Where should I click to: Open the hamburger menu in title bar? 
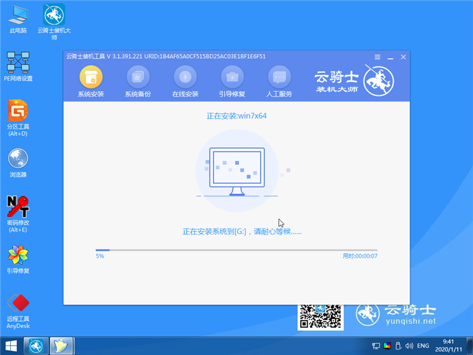click(377, 57)
